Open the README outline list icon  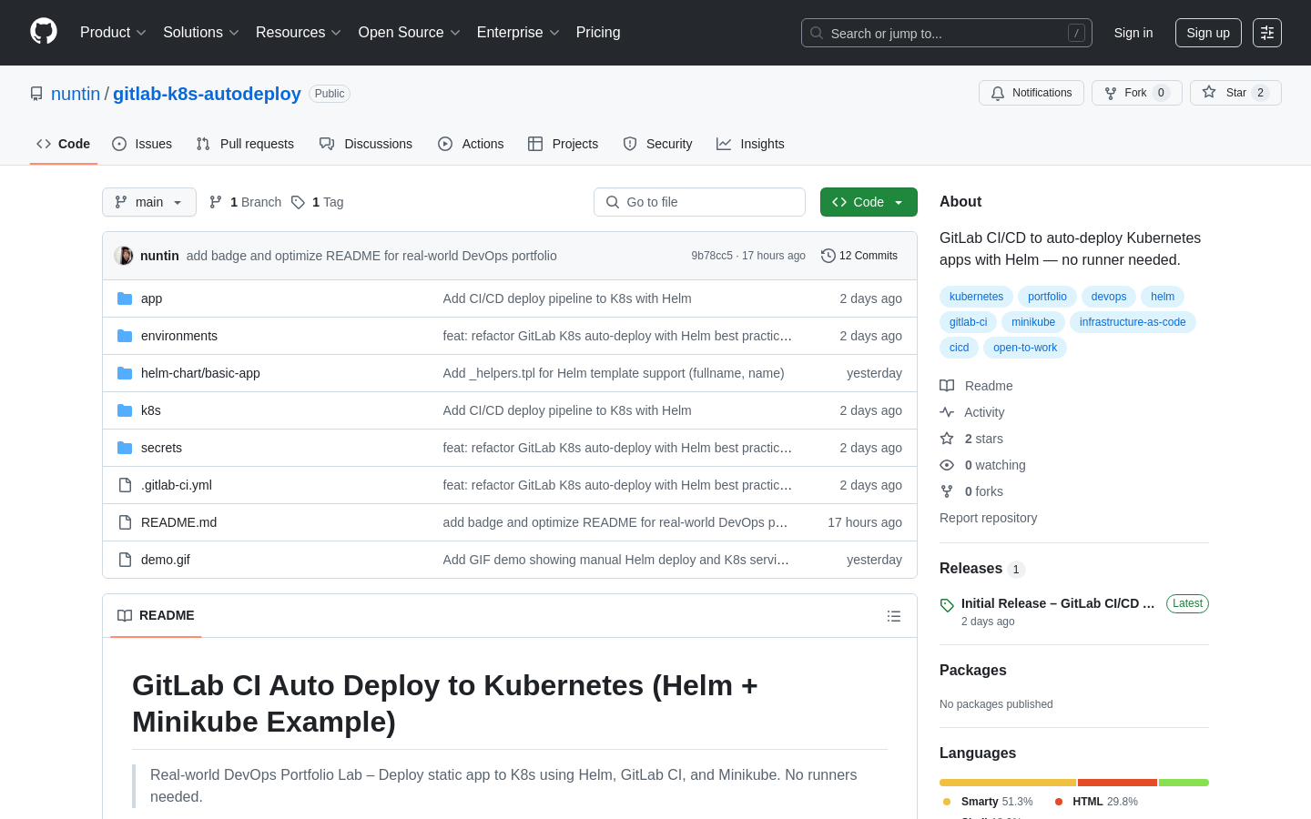point(894,616)
